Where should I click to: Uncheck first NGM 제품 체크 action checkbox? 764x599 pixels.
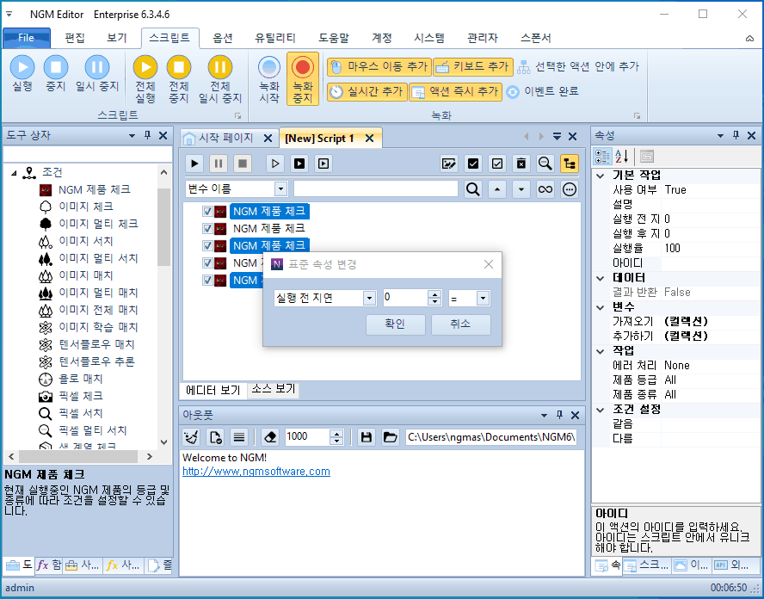(x=207, y=212)
